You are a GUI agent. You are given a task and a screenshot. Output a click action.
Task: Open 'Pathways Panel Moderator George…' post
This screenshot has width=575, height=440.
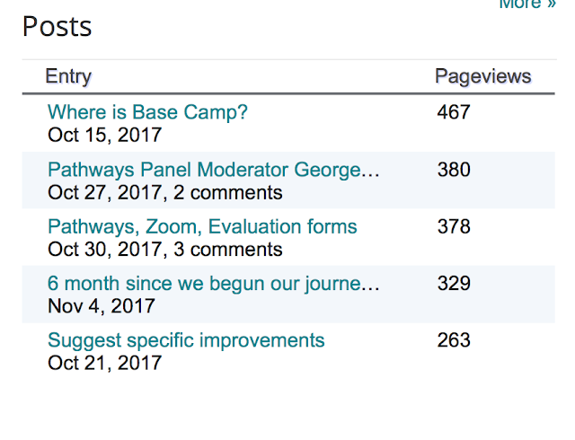click(214, 170)
